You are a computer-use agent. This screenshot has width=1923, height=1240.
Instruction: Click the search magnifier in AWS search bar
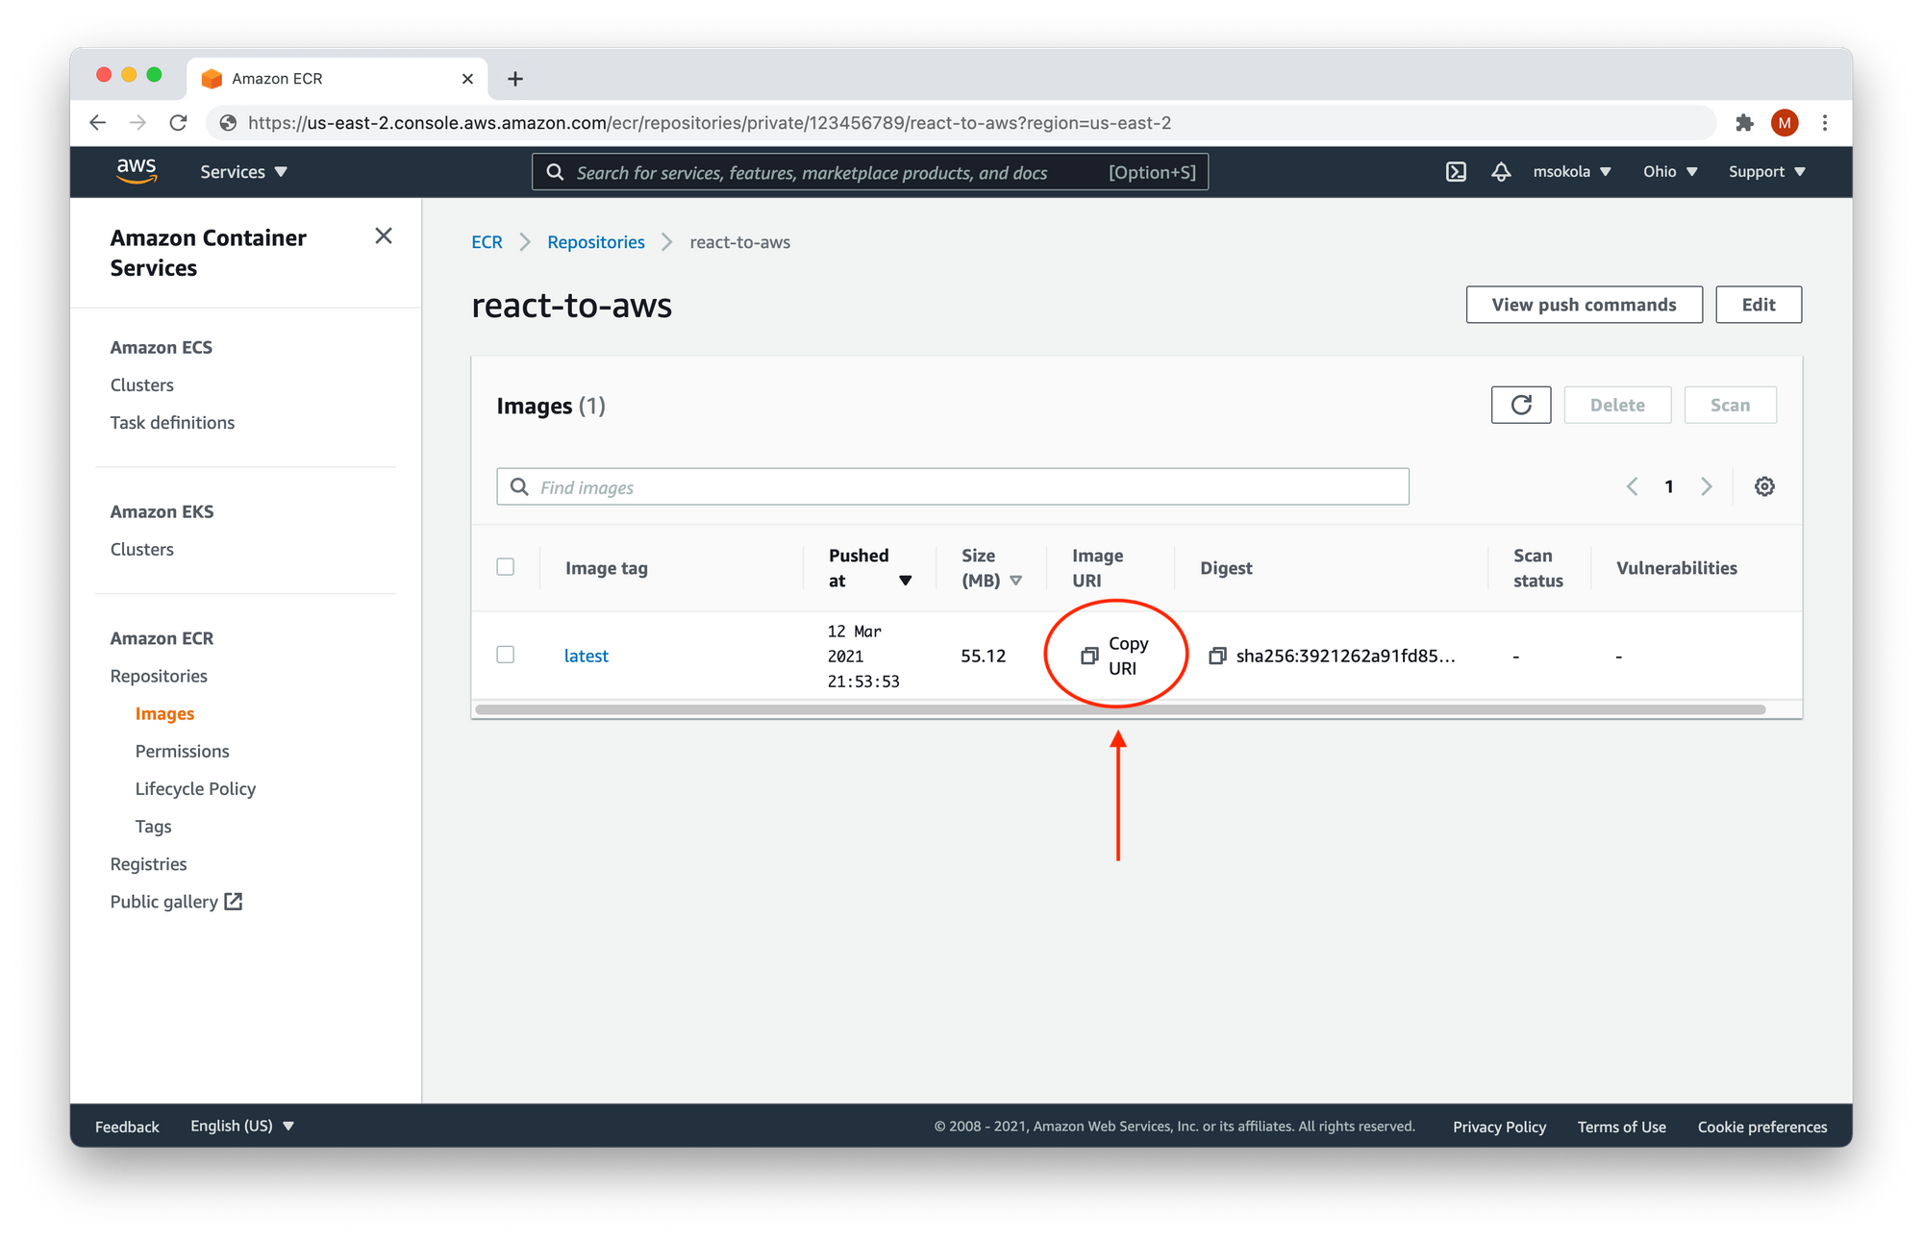tap(555, 172)
